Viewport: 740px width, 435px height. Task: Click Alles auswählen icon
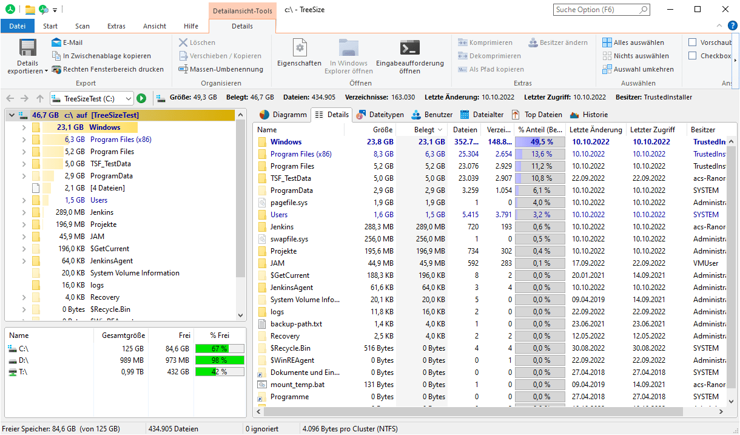point(607,42)
